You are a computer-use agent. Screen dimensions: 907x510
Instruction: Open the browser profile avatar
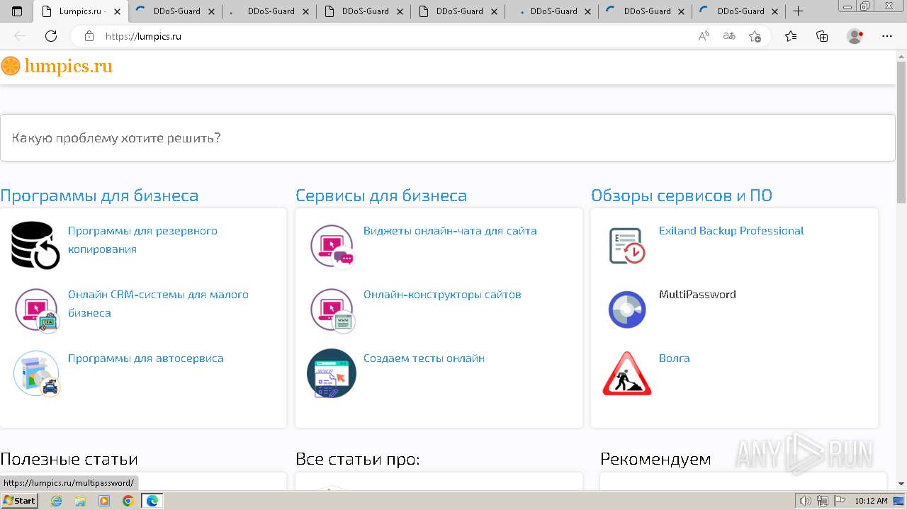(855, 36)
